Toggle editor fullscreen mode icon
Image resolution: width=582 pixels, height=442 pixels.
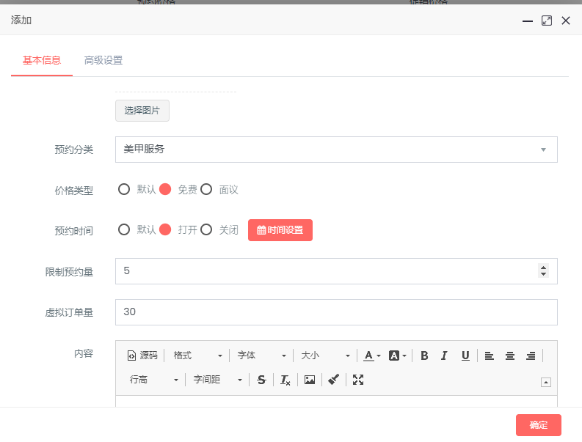[358, 380]
